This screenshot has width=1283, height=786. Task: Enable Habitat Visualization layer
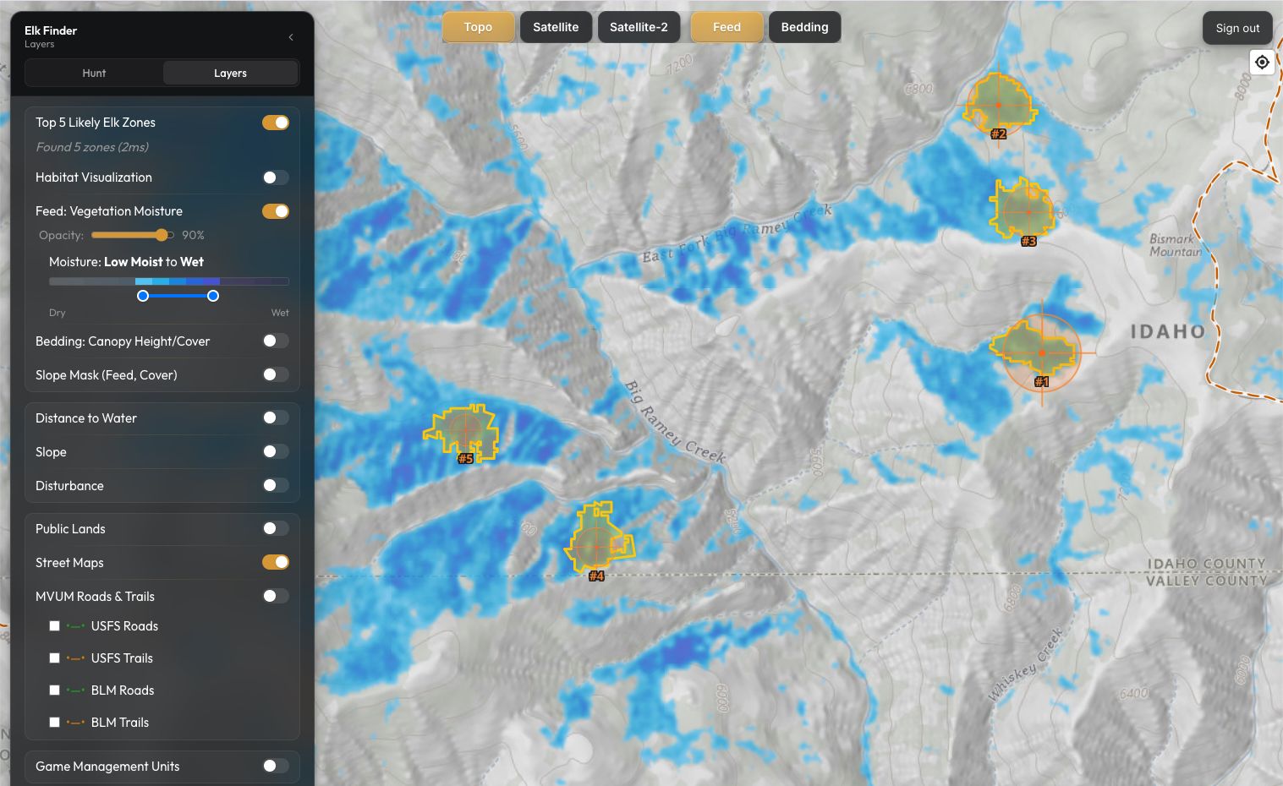pyautogui.click(x=276, y=177)
